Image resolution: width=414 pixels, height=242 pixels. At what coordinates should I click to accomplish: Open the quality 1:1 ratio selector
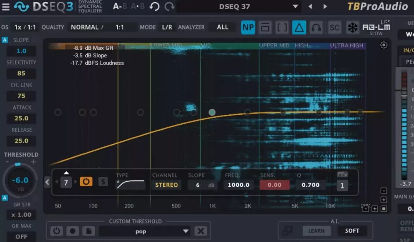[x=120, y=27]
